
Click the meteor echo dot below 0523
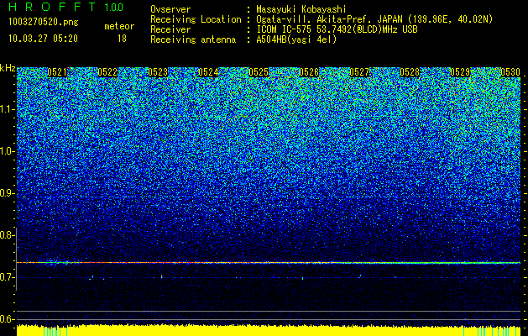pos(162,276)
